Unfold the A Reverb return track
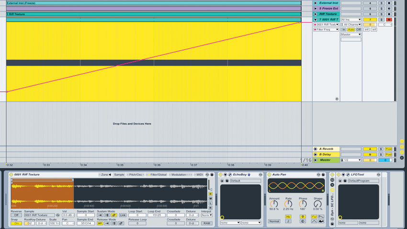This screenshot has height=229, width=407. point(316,149)
